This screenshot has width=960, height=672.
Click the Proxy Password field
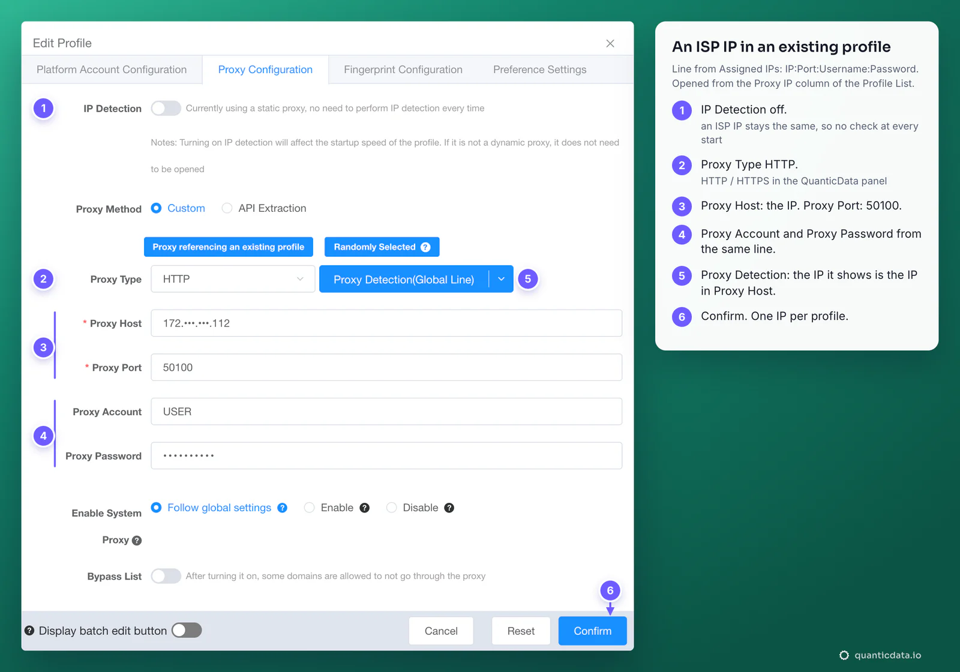[x=386, y=456]
